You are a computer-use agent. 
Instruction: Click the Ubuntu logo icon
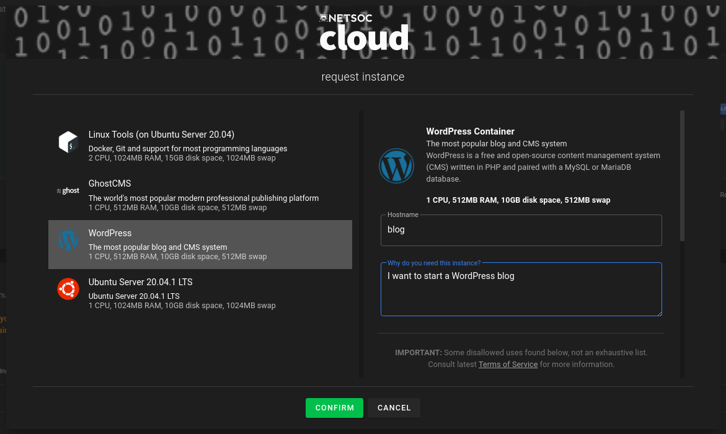68,289
